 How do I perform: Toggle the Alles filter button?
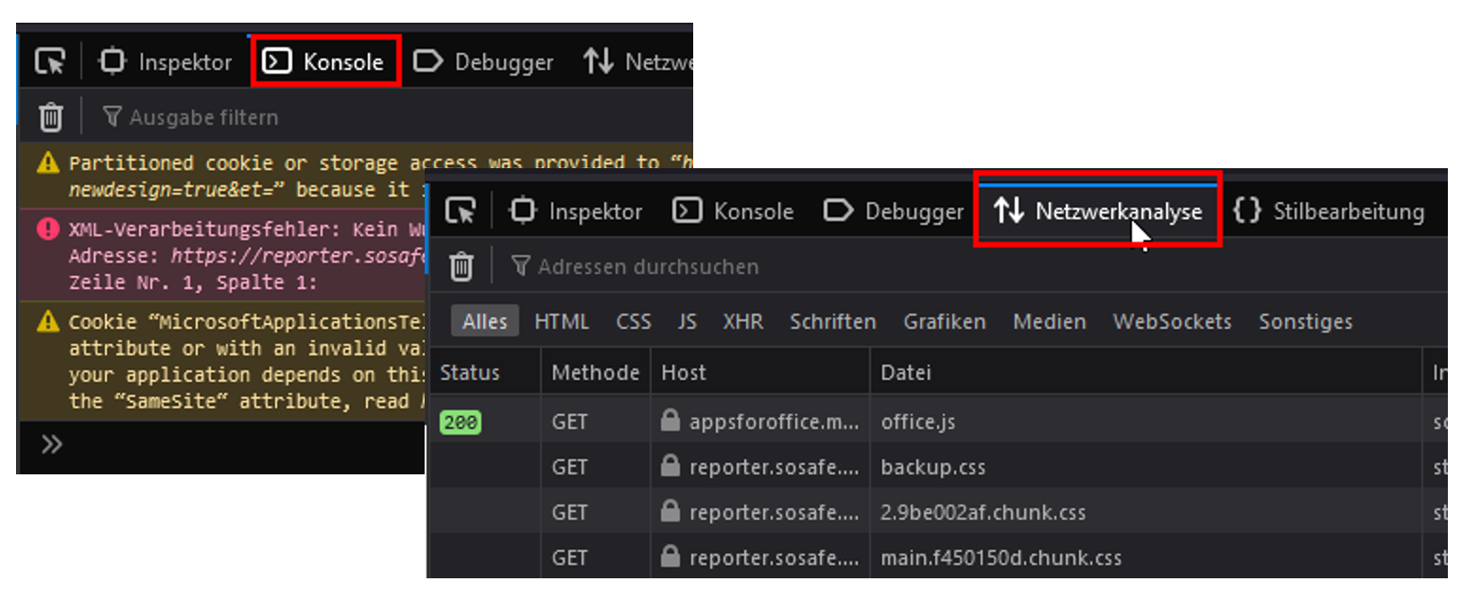[484, 321]
